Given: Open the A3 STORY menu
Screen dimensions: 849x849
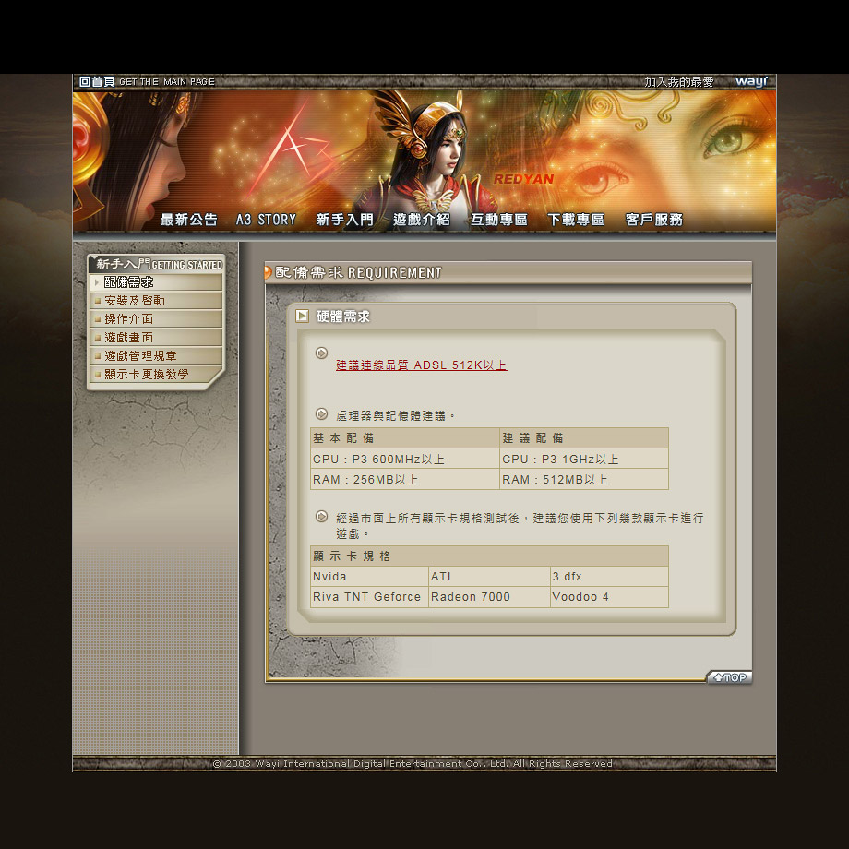Looking at the screenshot, I should pos(266,220).
